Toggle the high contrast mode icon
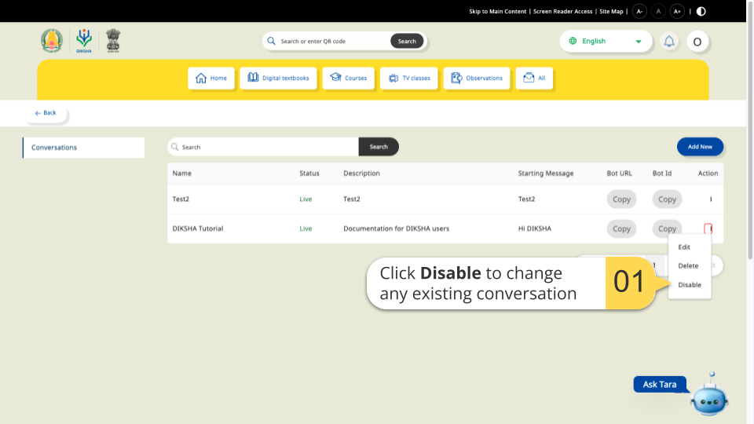This screenshot has height=424, width=754. point(701,11)
